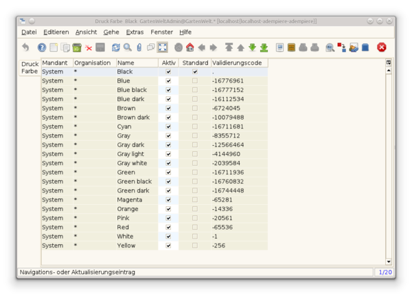Click the Zoom across magnifier icon

pos(330,47)
